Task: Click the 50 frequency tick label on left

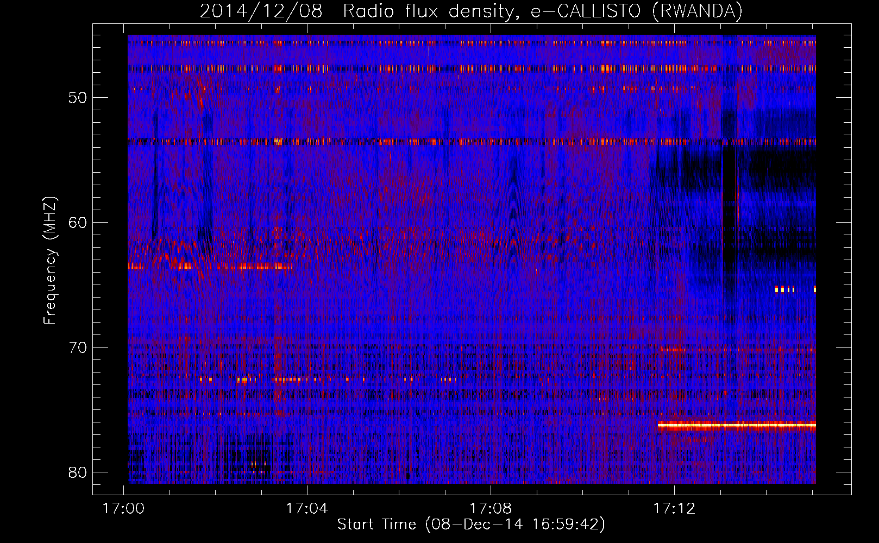Action: pos(78,98)
